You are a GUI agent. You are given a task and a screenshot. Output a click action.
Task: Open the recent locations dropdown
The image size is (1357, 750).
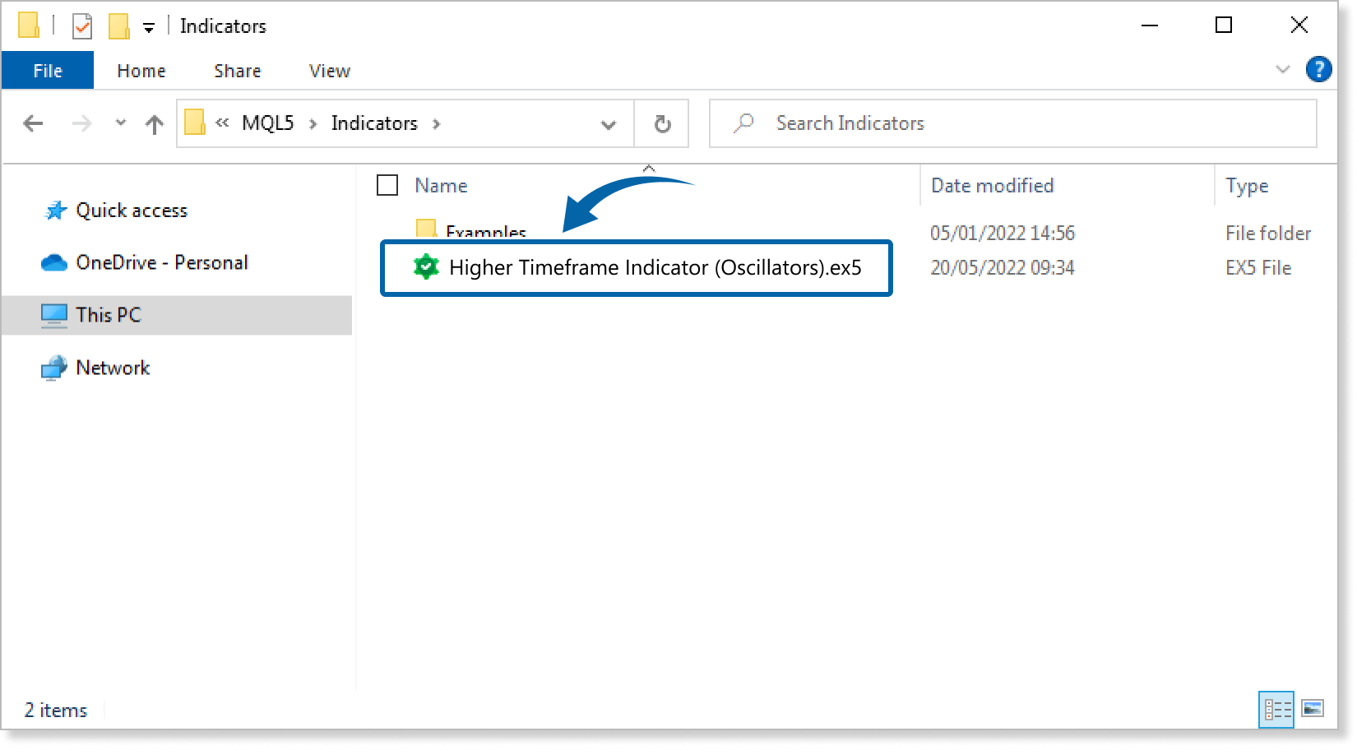coord(121,123)
